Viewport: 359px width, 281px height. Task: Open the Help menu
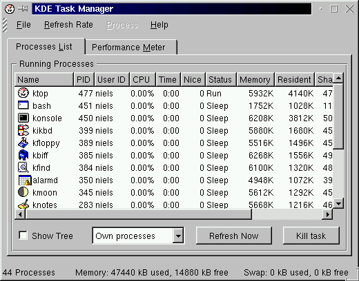click(159, 25)
